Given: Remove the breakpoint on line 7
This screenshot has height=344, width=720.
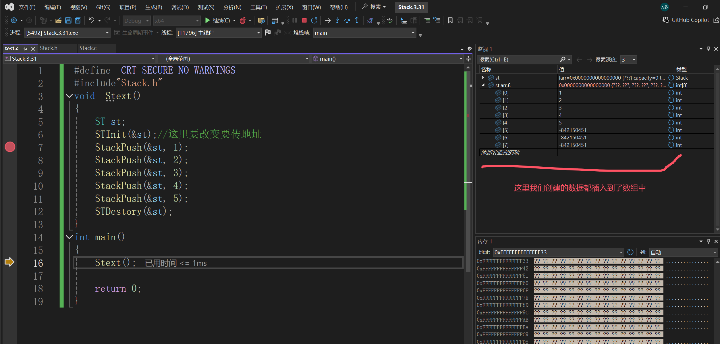Looking at the screenshot, I should (10, 147).
